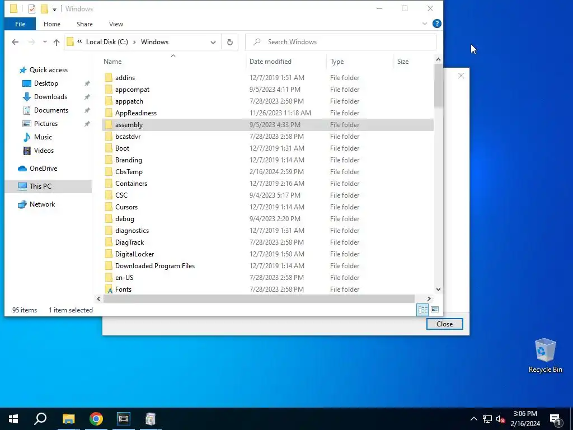Click the vertical scrollbar up arrow
Image resolution: width=573 pixels, height=430 pixels.
438,59
